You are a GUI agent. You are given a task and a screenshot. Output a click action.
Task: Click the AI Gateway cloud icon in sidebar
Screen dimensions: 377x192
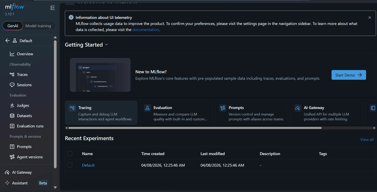(x=7, y=172)
